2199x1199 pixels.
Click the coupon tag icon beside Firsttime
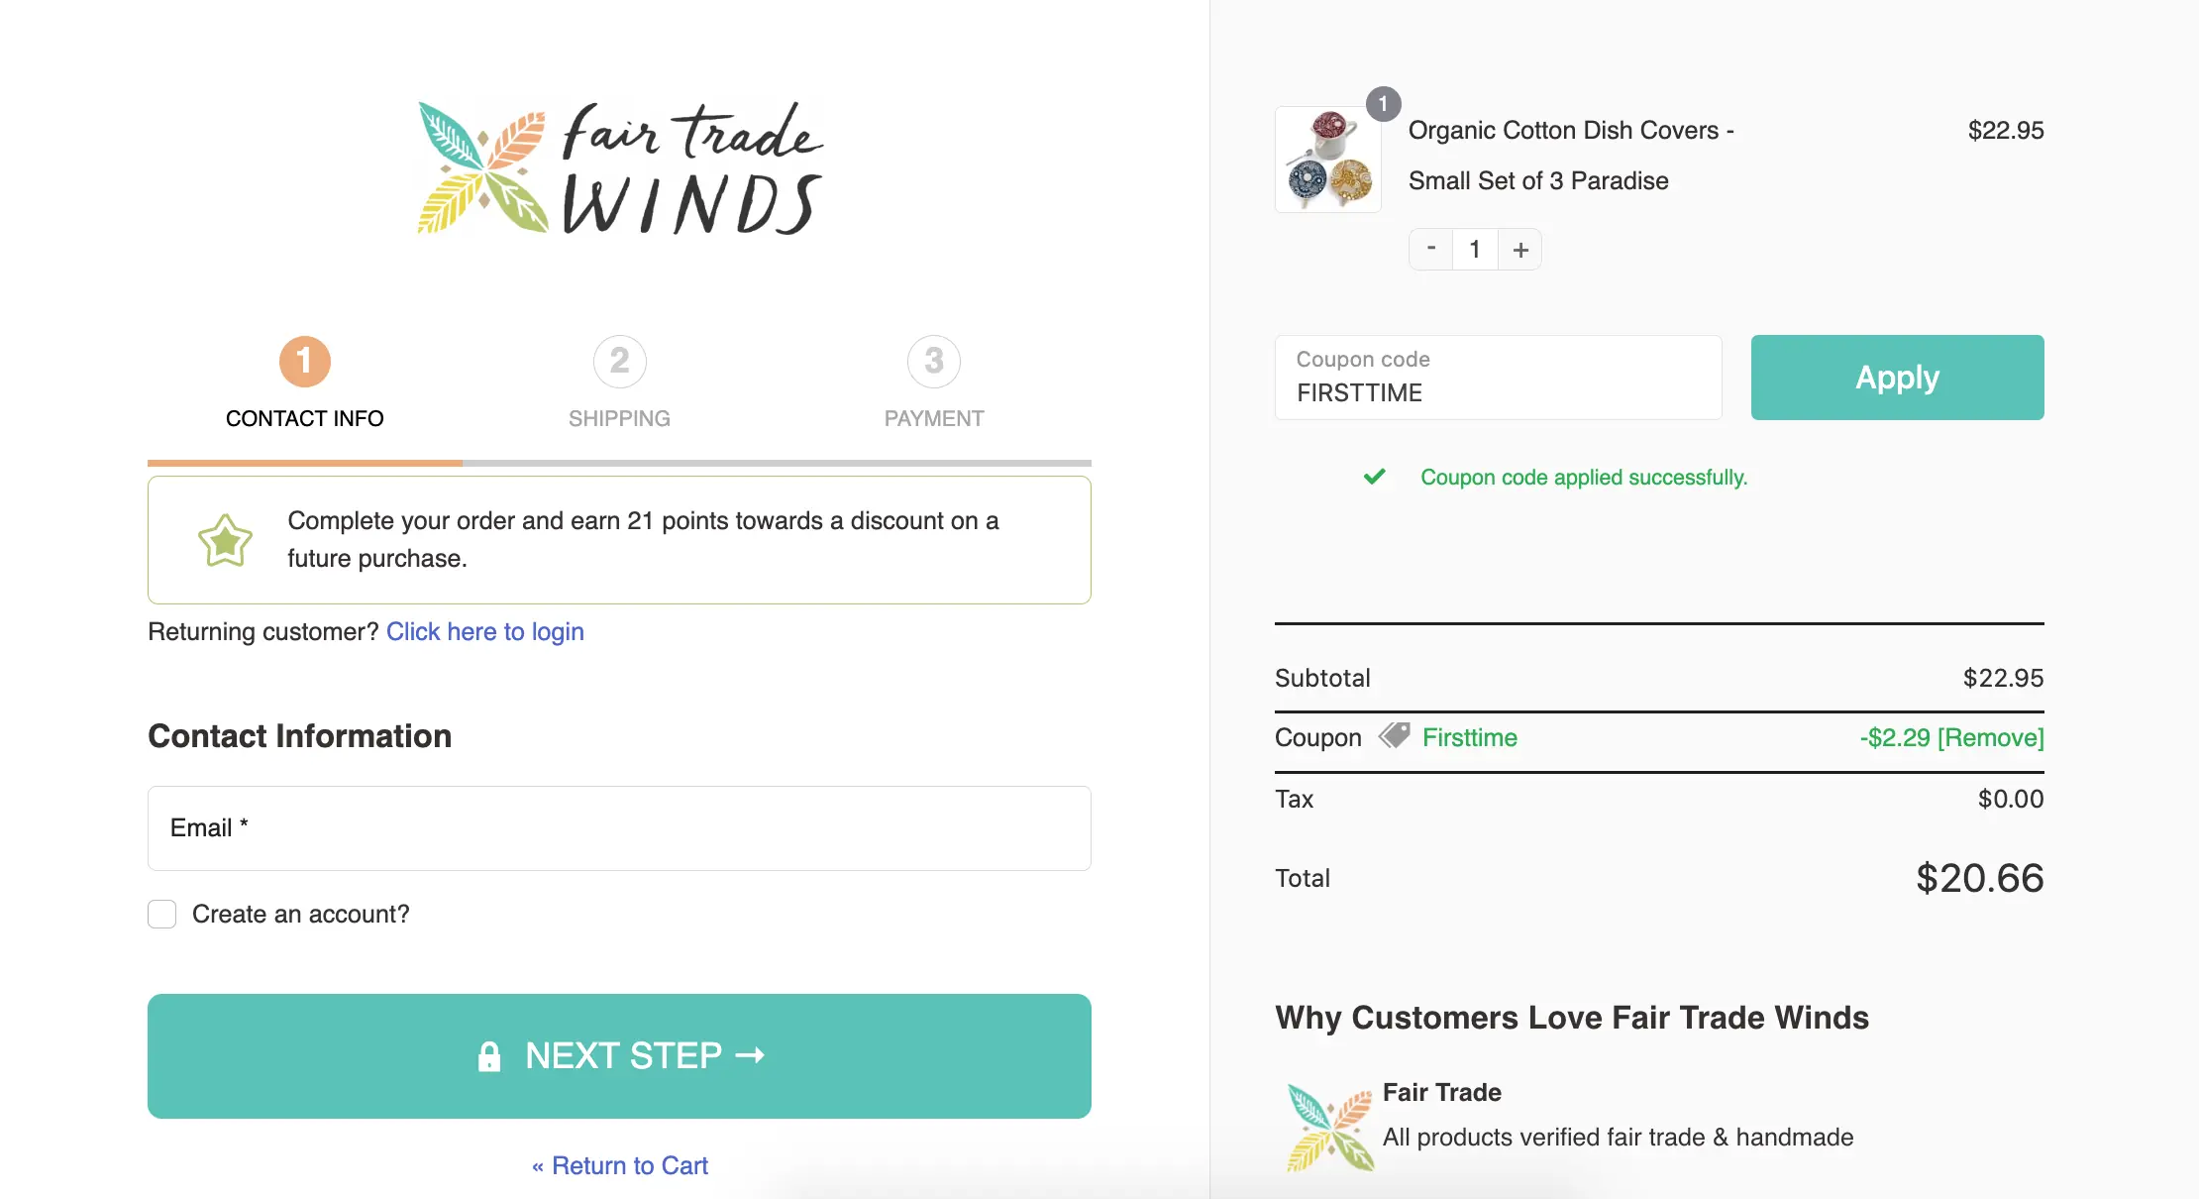click(x=1394, y=736)
